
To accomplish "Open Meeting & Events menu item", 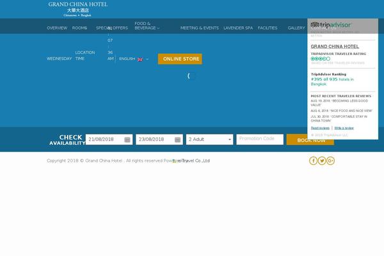I will (200, 28).
